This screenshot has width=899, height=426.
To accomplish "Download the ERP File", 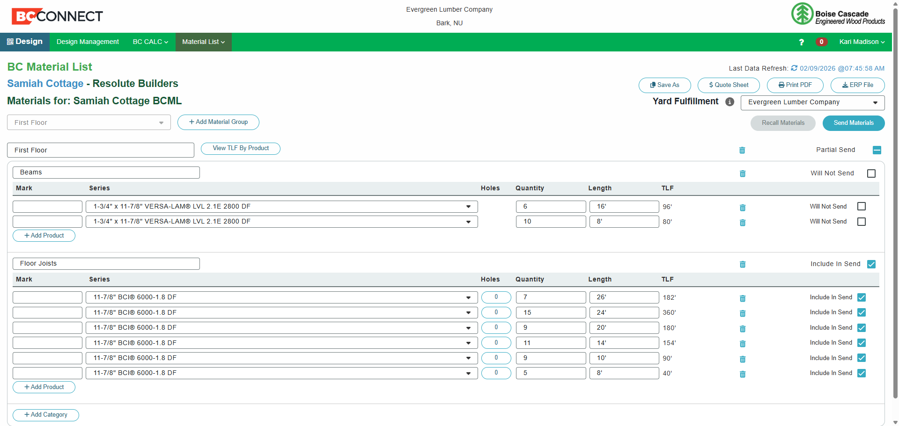I will (x=858, y=85).
